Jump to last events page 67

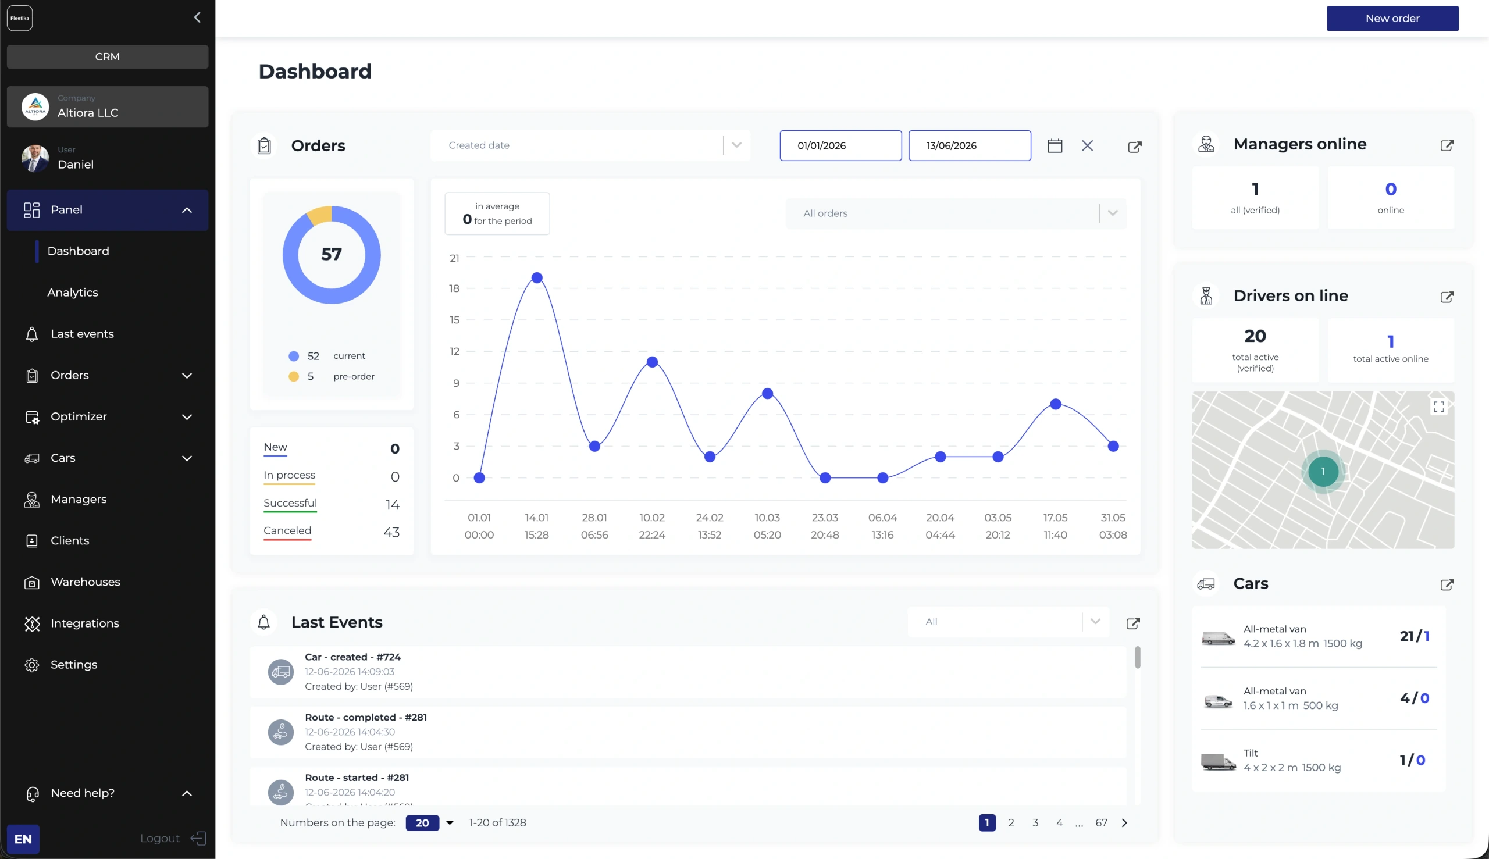1102,823
